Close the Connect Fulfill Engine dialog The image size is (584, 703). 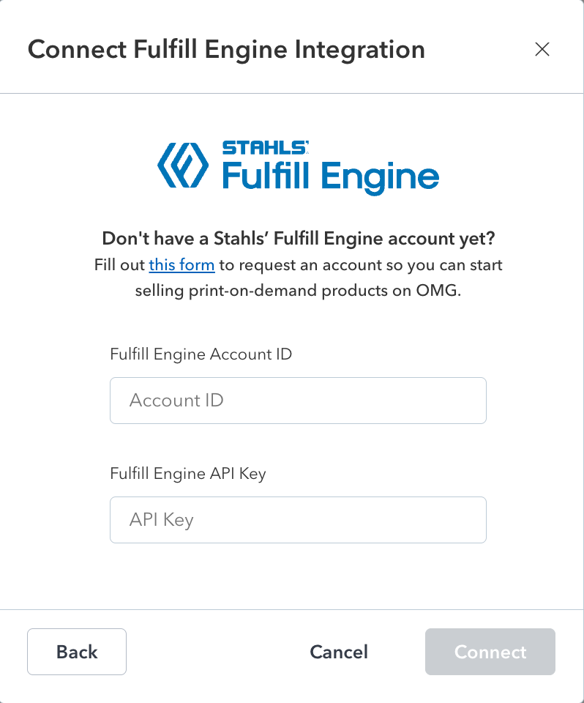[542, 49]
